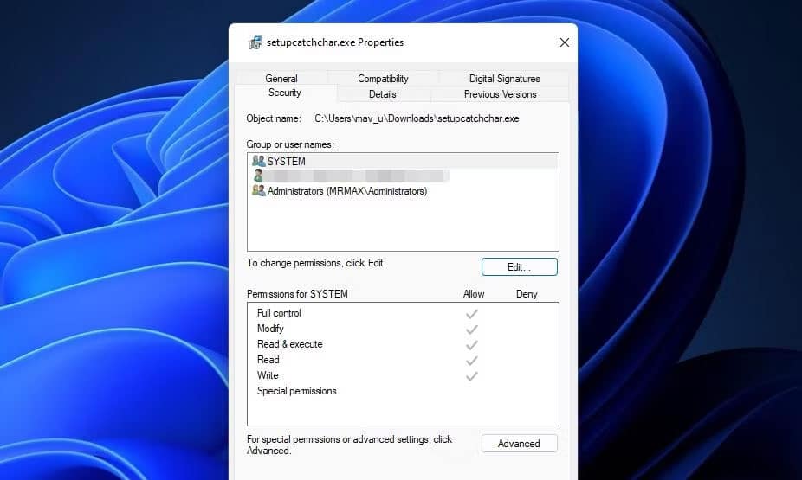Click the Edit... permissions button
802x480 pixels.
(519, 267)
